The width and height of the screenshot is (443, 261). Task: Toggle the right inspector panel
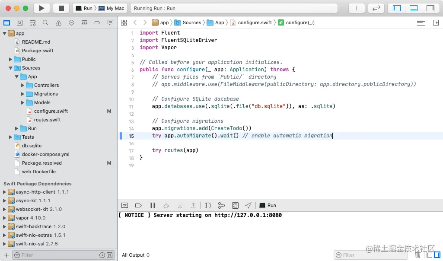430,8
